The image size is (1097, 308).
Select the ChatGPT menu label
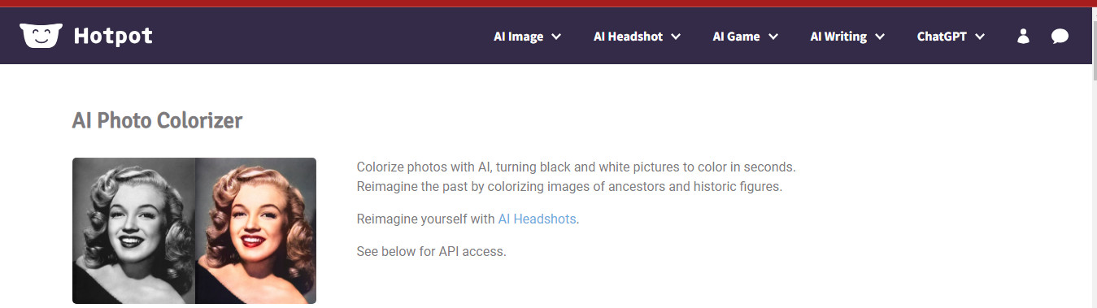click(941, 37)
